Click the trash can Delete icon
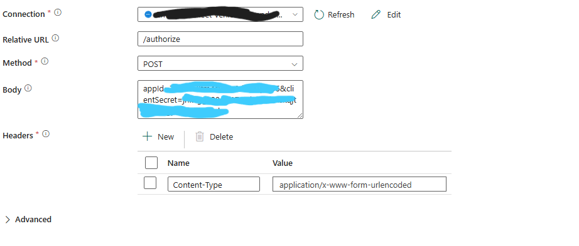The width and height of the screenshot is (579, 246). pos(200,136)
